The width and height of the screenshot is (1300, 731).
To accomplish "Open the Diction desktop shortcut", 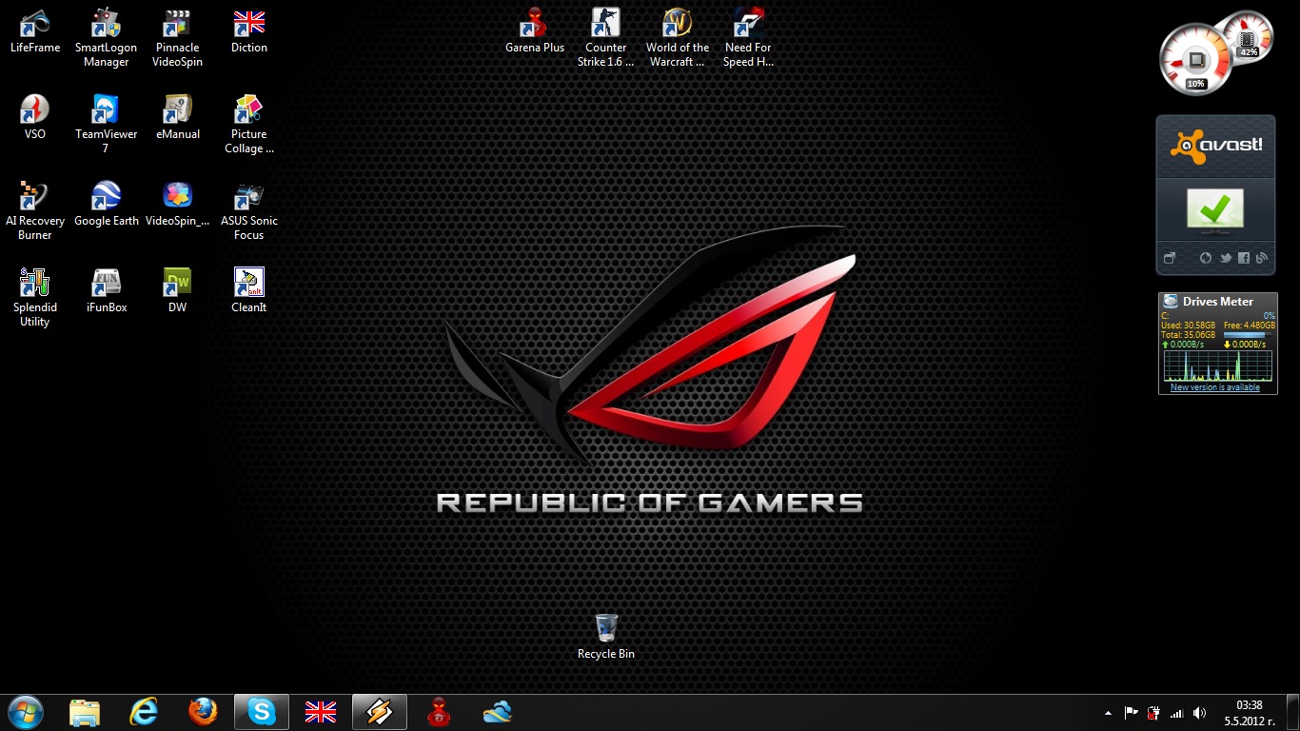I will [248, 30].
